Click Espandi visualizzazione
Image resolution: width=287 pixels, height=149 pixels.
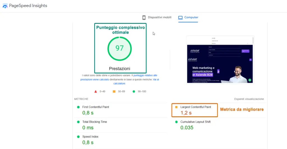tap(249, 99)
